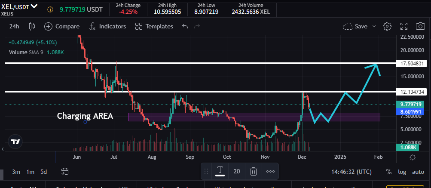The image size is (431, 188).
Task: Collapse the left panel arrow
Action: [3, 149]
